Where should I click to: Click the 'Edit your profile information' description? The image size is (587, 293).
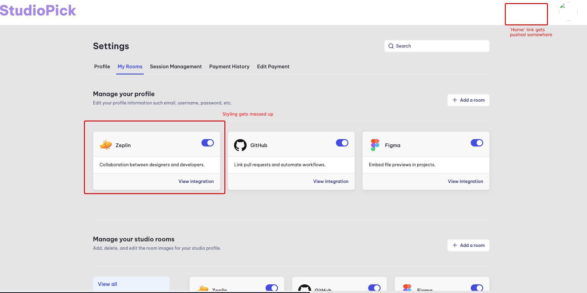162,103
